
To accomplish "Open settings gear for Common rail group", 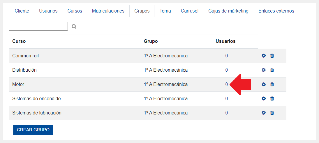I will [264, 56].
